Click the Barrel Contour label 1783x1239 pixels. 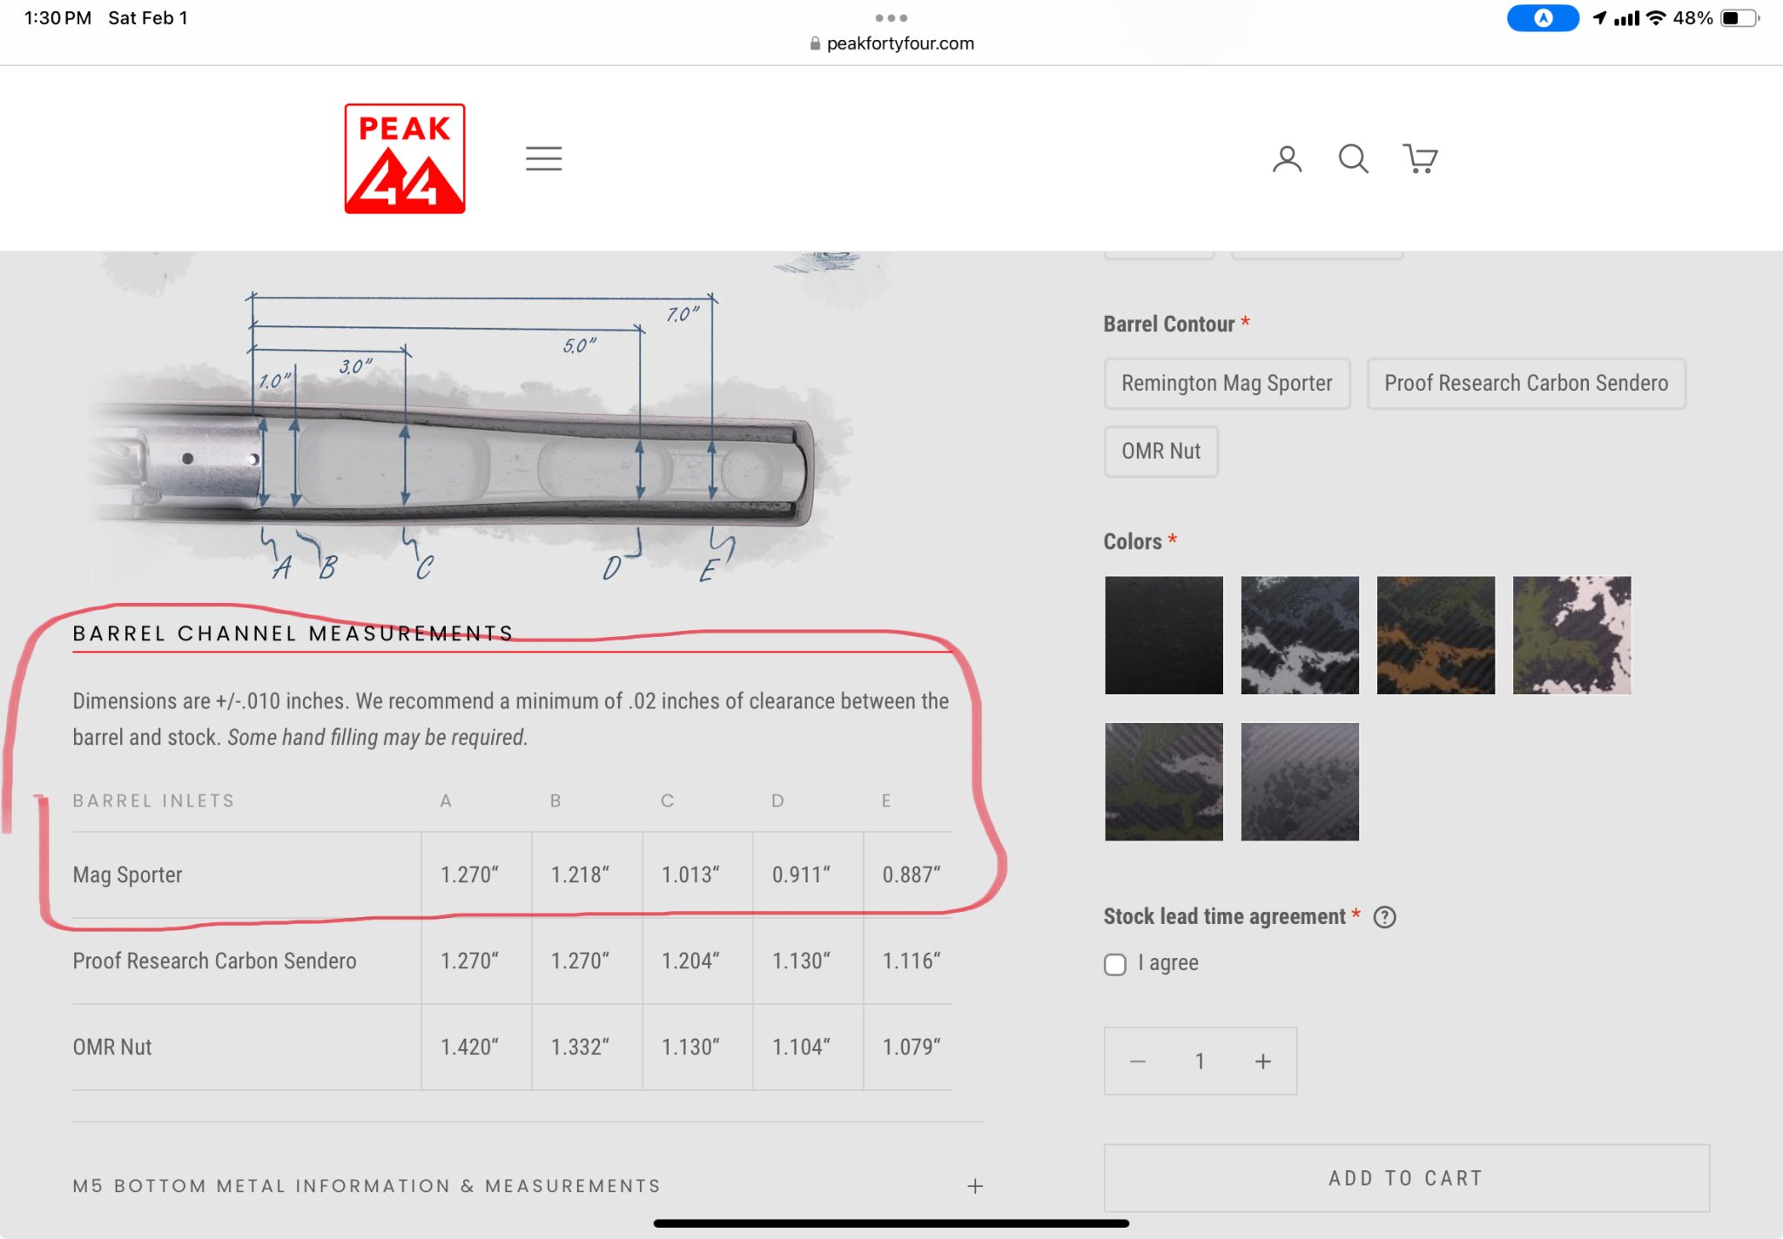(1169, 324)
